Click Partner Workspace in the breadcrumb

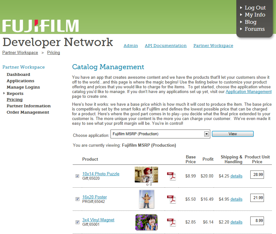(20, 53)
